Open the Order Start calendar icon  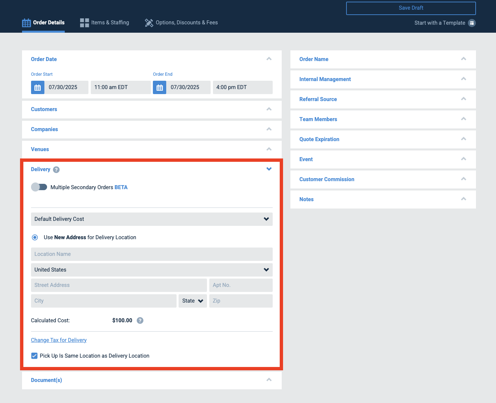(38, 87)
